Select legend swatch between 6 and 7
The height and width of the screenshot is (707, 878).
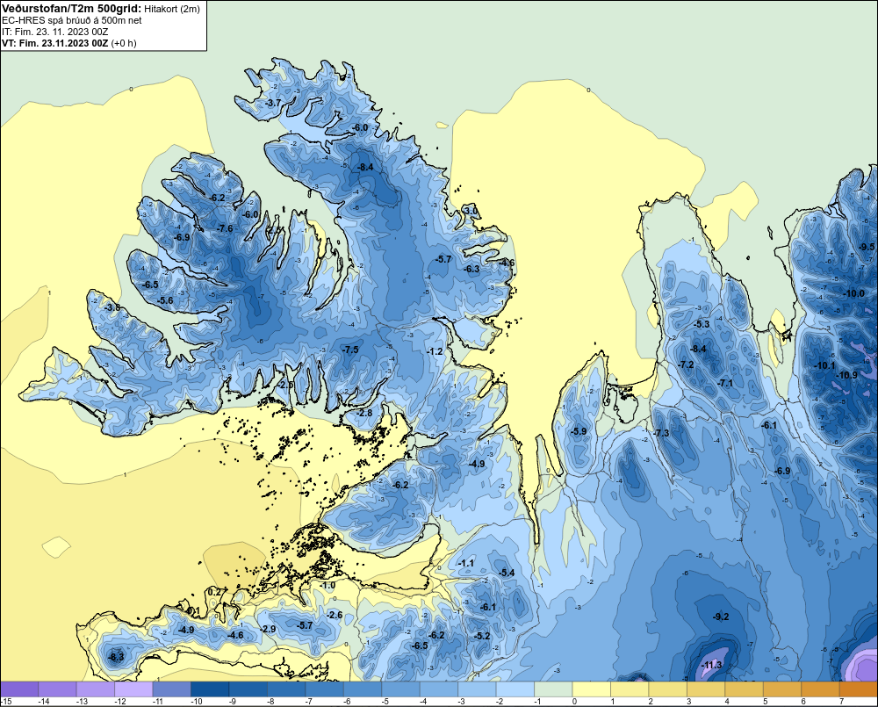pyautogui.click(x=819, y=689)
